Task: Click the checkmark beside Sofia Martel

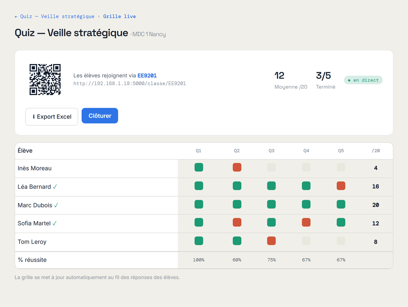Action: [54, 224]
